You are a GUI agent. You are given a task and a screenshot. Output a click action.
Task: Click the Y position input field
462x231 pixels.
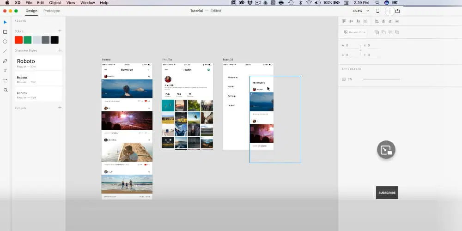click(374, 55)
